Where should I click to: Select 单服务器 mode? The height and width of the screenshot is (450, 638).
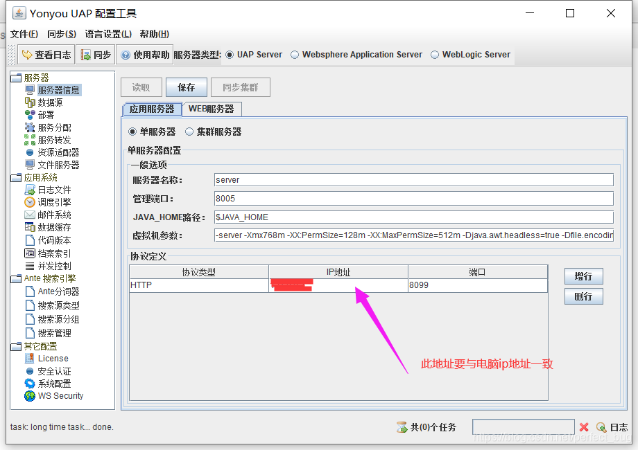tap(132, 132)
